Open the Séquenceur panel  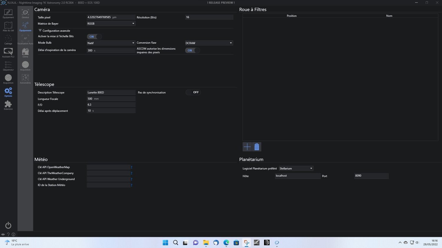[x=8, y=66]
